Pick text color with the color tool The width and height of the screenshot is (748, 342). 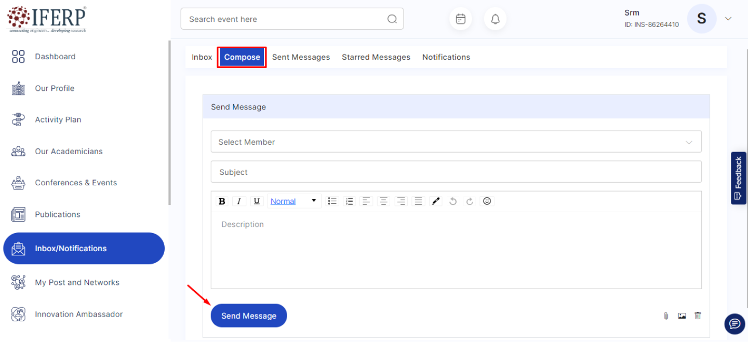coord(436,201)
